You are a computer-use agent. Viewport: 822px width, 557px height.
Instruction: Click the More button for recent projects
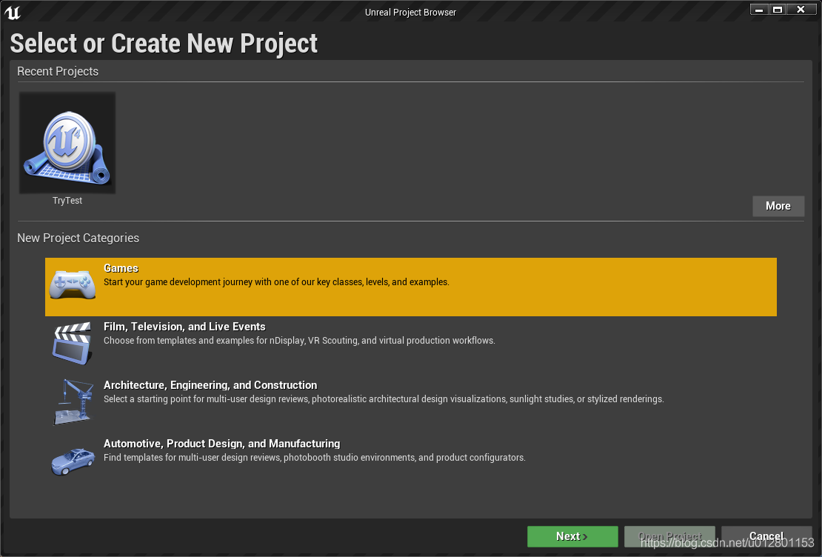coord(778,206)
